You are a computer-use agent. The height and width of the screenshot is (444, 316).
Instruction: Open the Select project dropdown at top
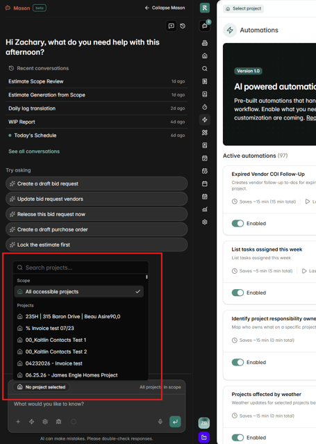(244, 9)
